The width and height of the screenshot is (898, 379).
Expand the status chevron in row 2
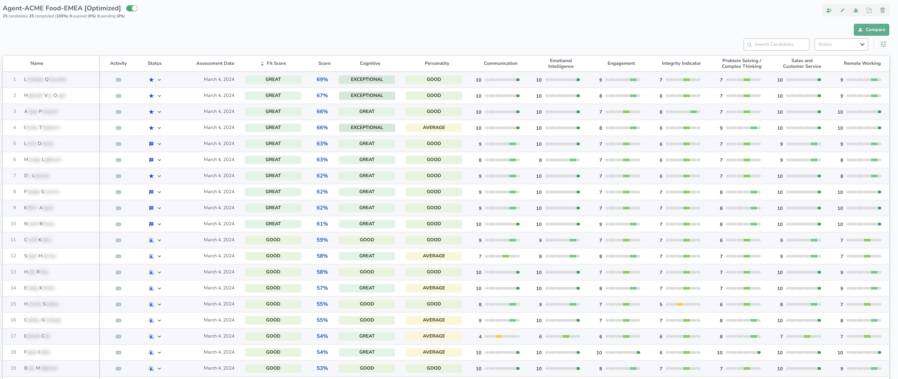[159, 96]
